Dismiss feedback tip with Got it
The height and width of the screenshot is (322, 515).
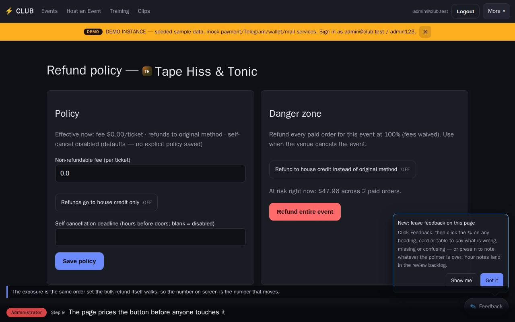click(x=492, y=281)
